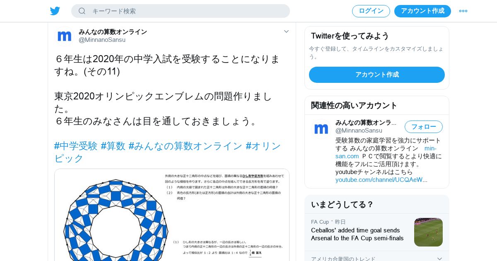Click the tweet author's avatar icon
The width and height of the screenshot is (497, 261).
pos(65,36)
